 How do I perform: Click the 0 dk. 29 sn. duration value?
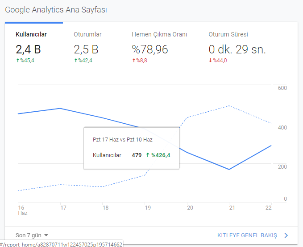(x=237, y=49)
